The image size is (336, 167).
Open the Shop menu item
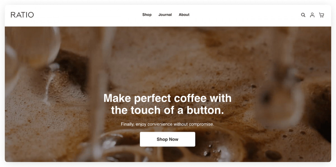click(147, 15)
